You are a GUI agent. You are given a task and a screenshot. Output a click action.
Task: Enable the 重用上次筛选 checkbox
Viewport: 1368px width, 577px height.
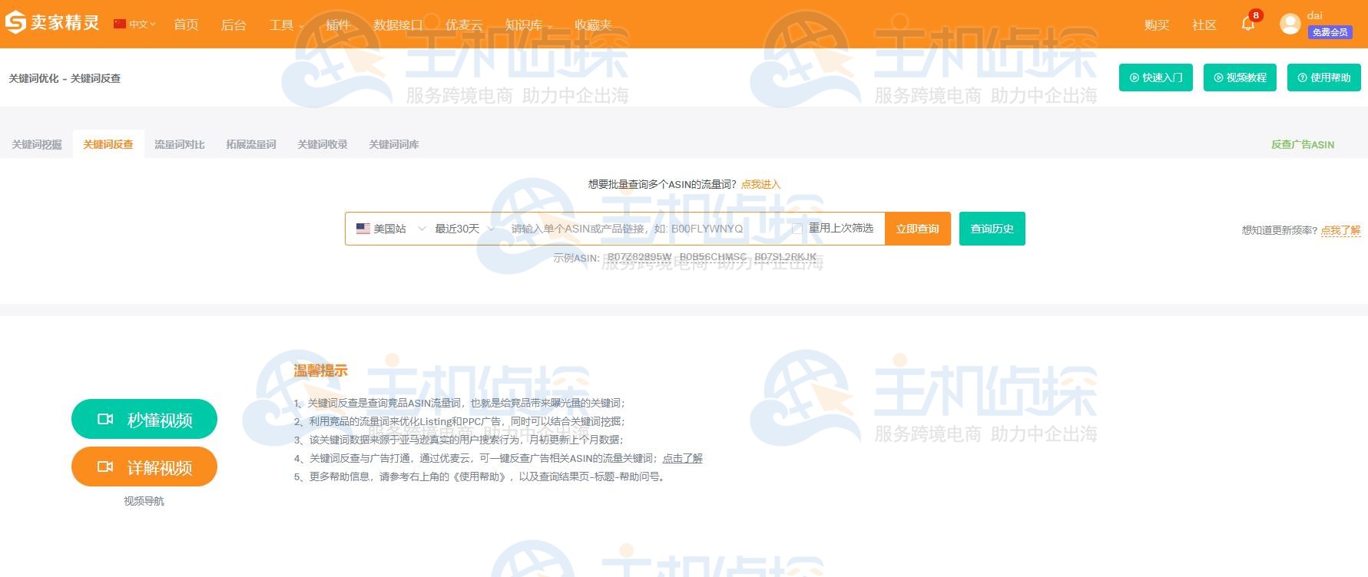tap(797, 229)
